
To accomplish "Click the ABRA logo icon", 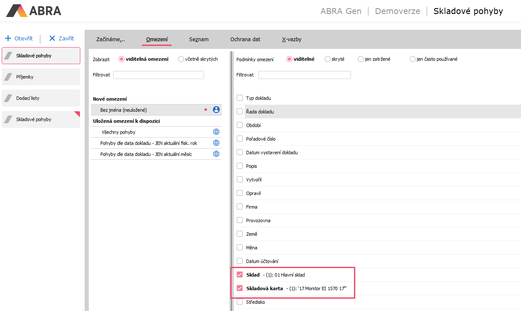I will tap(17, 11).
